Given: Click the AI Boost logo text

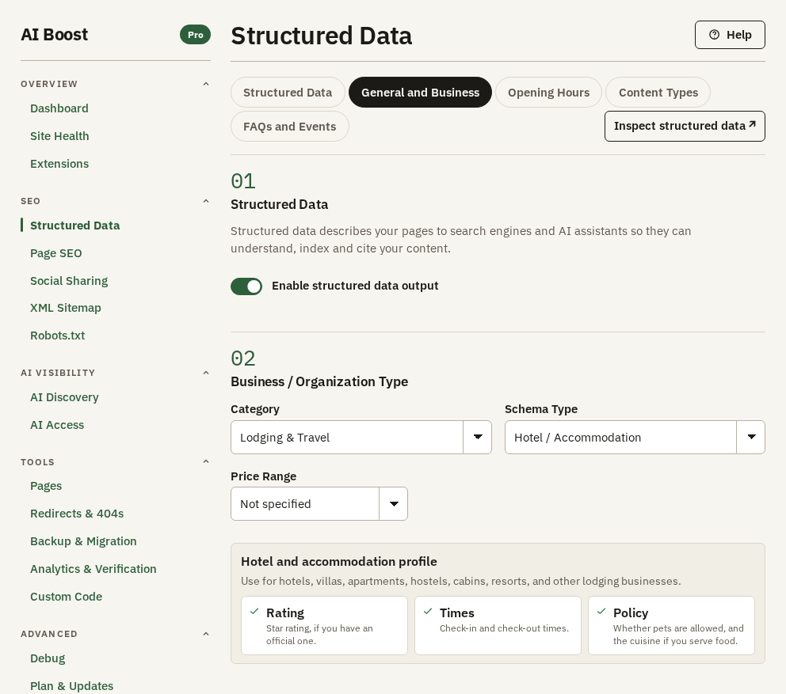Looking at the screenshot, I should coord(54,35).
